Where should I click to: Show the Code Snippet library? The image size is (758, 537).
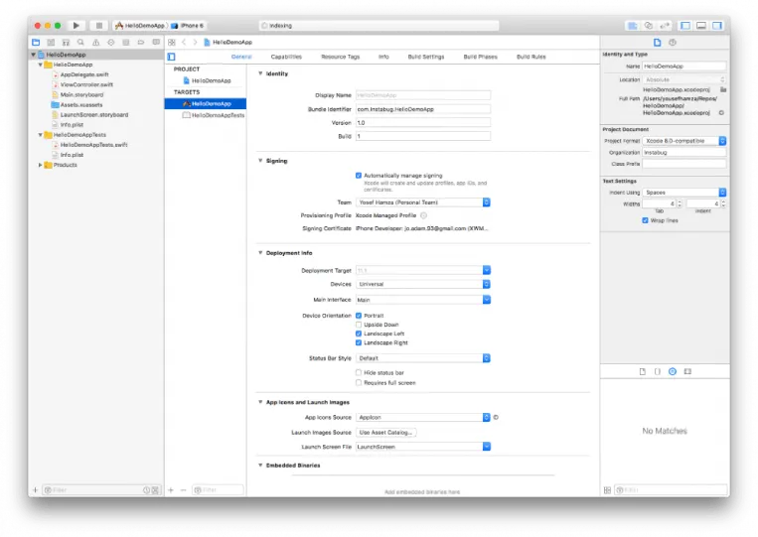point(658,371)
